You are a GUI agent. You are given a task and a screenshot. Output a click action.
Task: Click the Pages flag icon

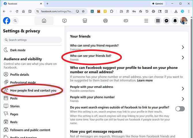click(6, 114)
